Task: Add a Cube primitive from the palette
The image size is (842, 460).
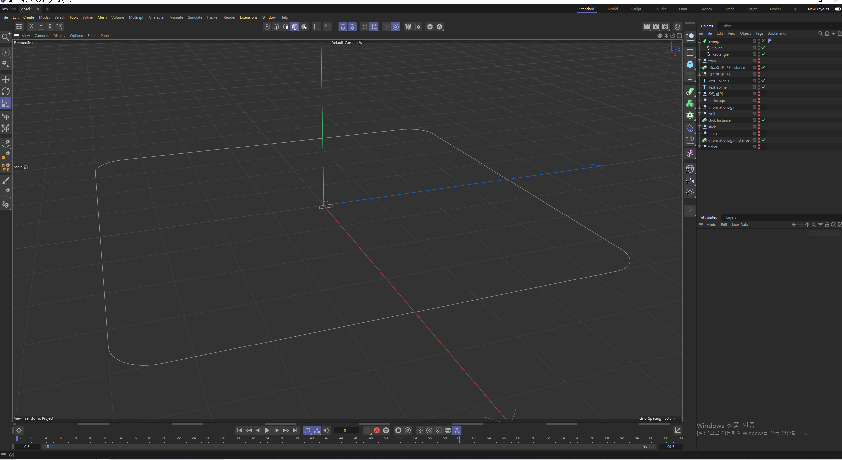Action: [x=690, y=64]
